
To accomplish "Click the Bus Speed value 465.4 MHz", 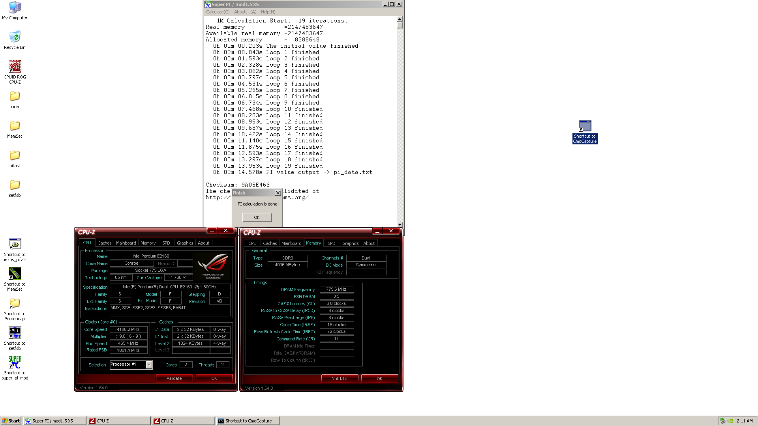I will coord(128,343).
